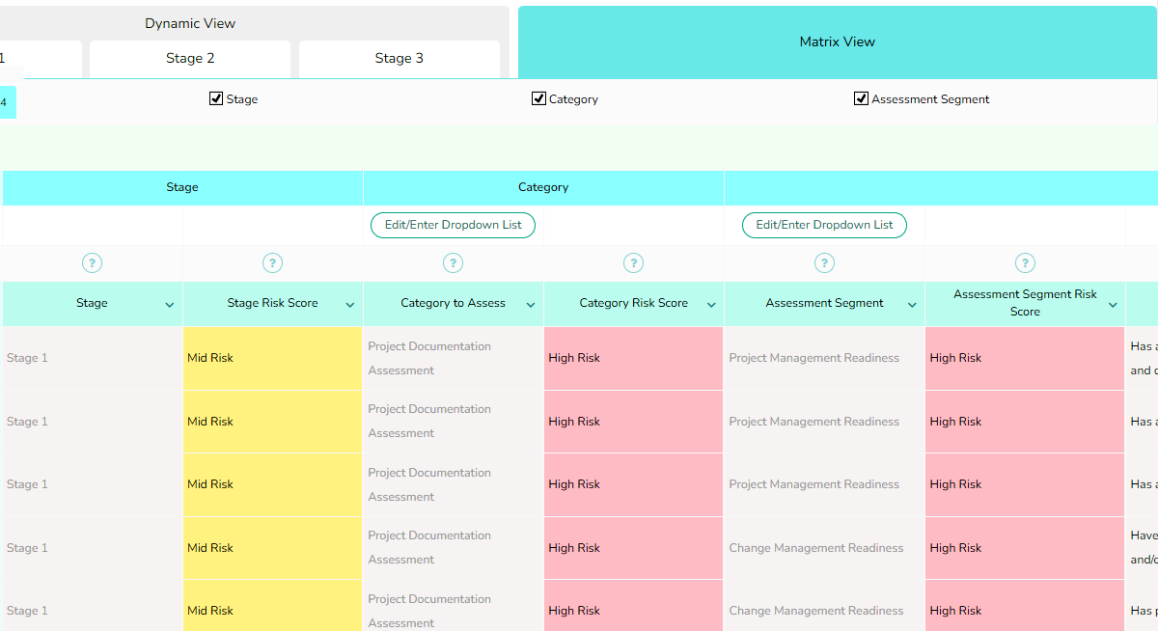Select the last visible Change Management Readiness cell
Image resolution: width=1158 pixels, height=631 pixels.
point(824,608)
